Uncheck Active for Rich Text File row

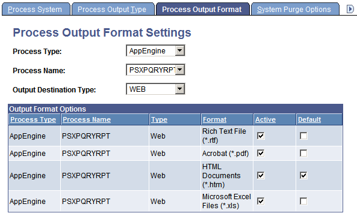(x=261, y=136)
